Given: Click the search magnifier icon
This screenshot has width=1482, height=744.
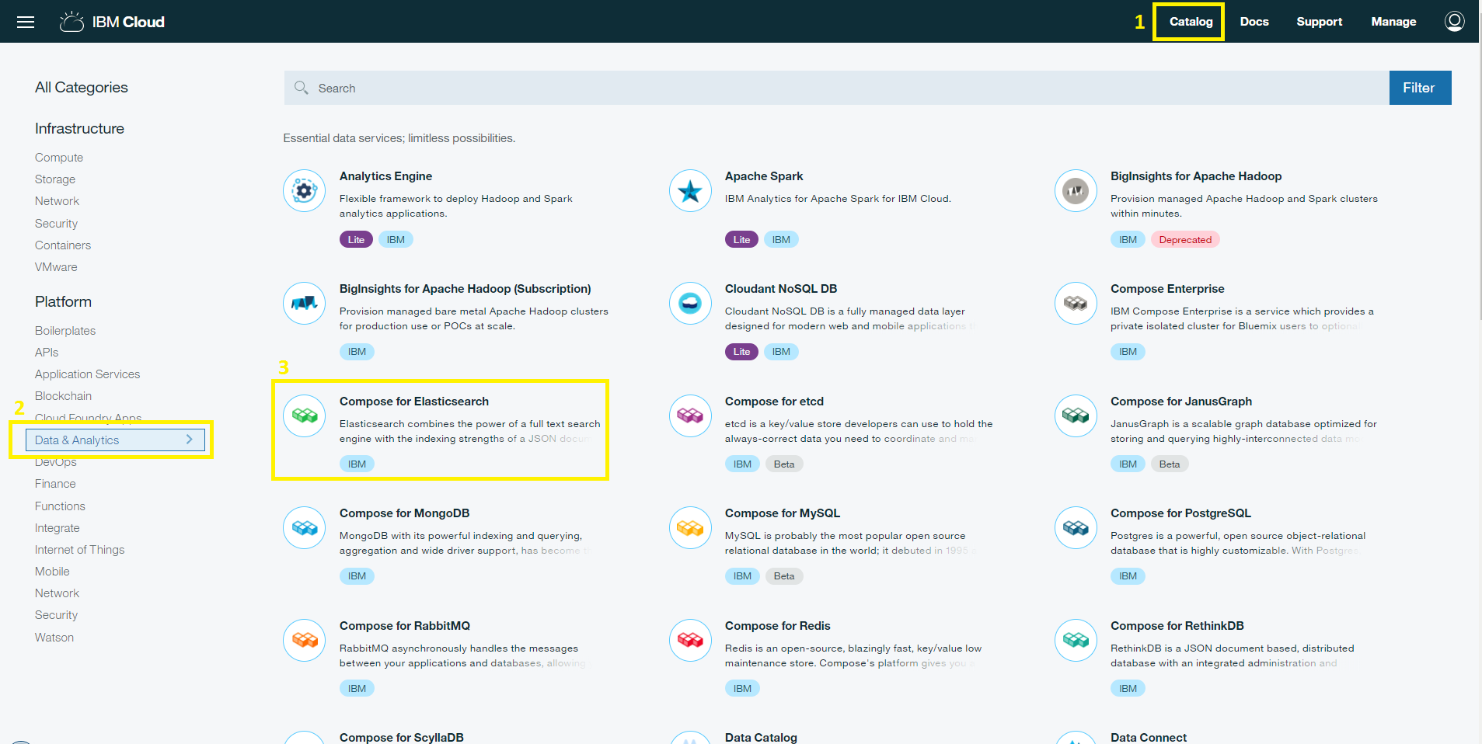Looking at the screenshot, I should (x=302, y=88).
